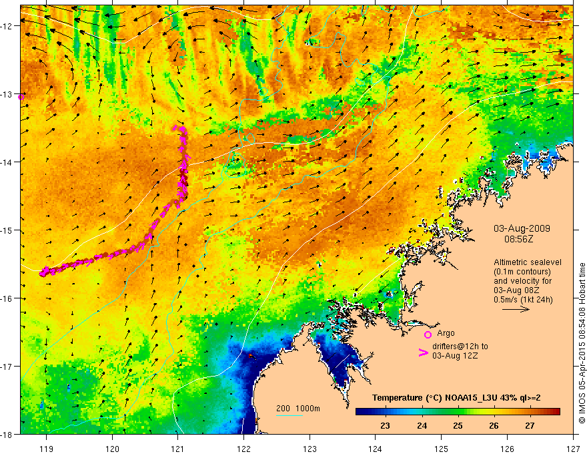Click the color bar tick label 23
The width and height of the screenshot is (587, 454).
point(385,425)
